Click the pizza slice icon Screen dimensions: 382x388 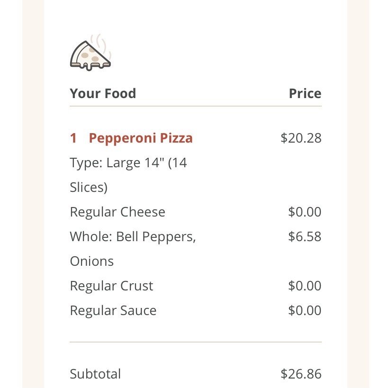(90, 54)
